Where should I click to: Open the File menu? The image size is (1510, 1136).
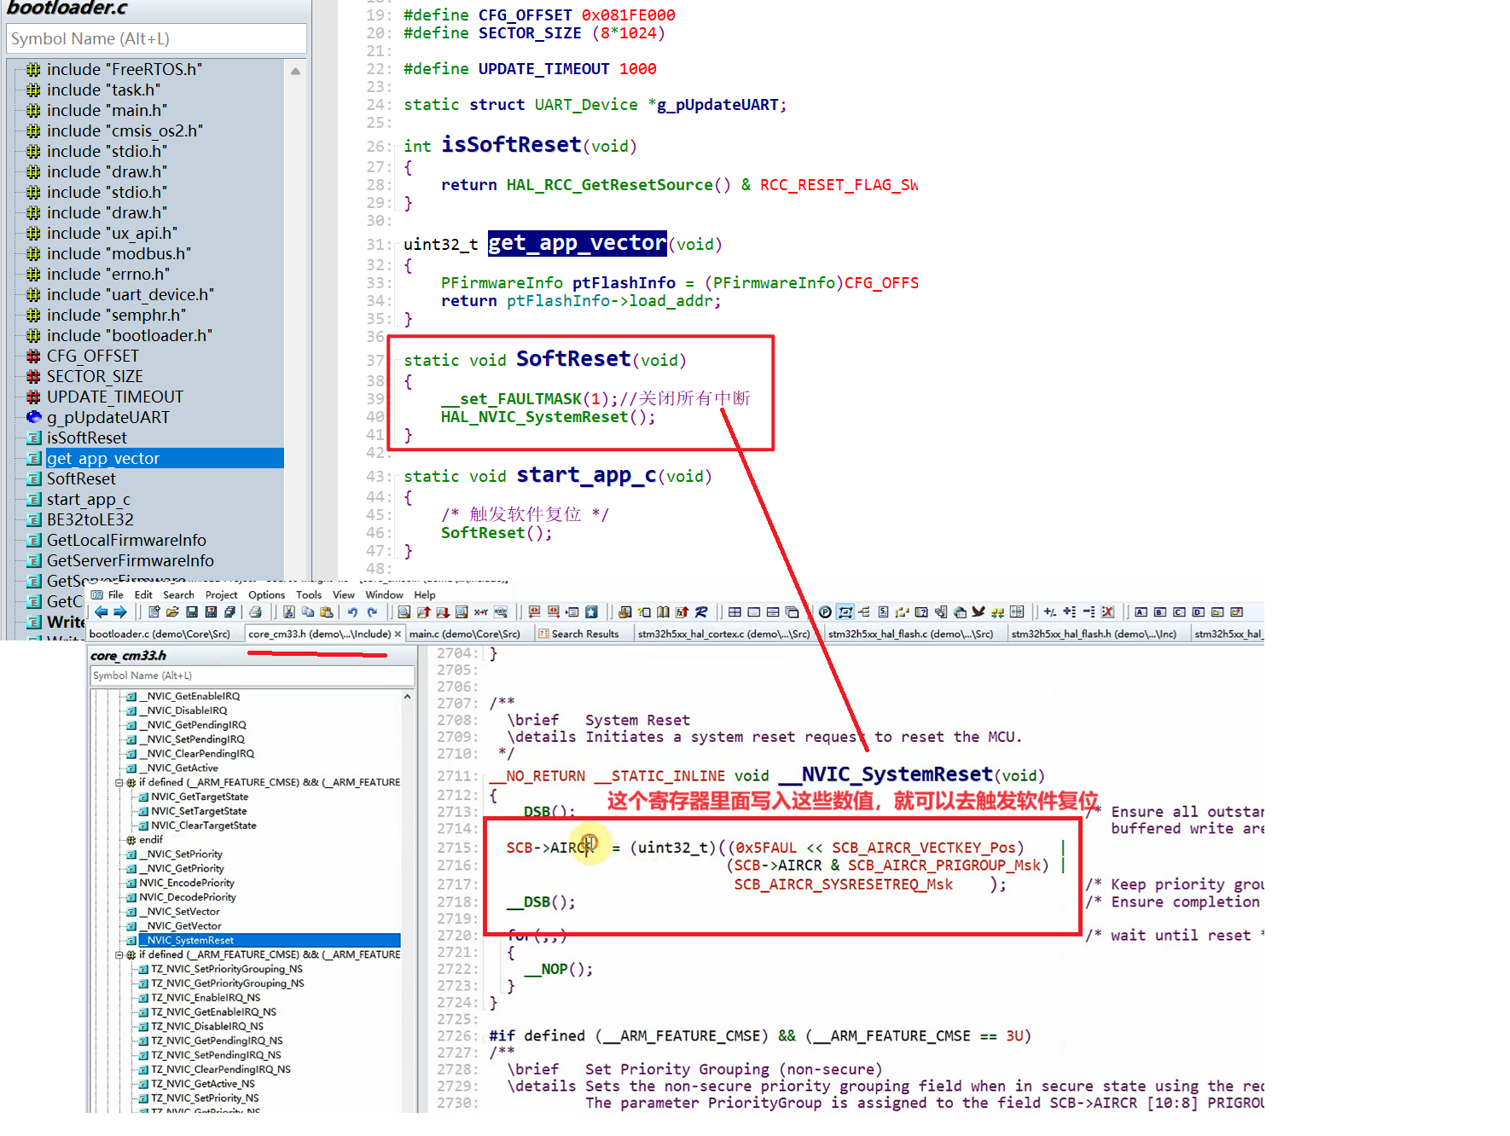[x=116, y=595]
